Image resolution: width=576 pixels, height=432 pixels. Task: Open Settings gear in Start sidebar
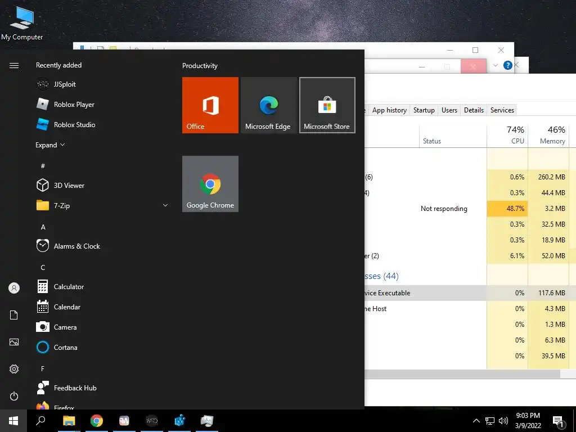(14, 369)
